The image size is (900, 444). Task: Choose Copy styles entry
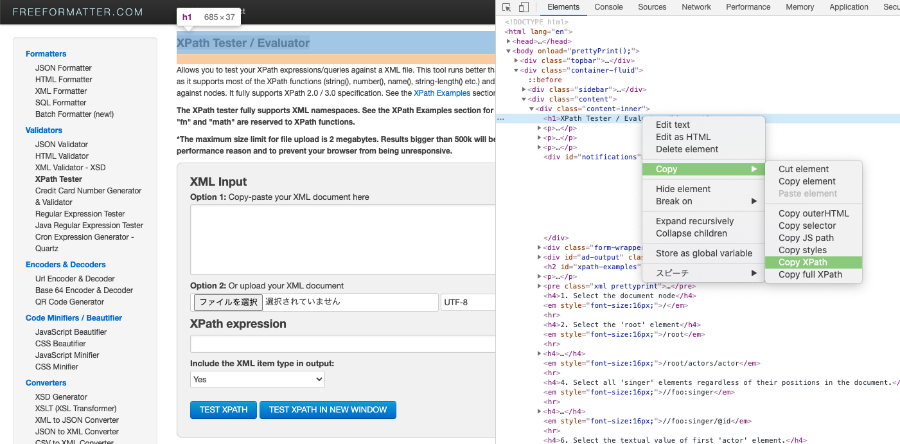[813, 250]
